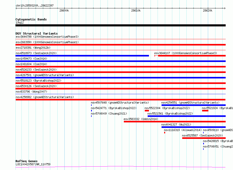
Task: Click the esv3644798 variant label
Action: pos(47,37)
